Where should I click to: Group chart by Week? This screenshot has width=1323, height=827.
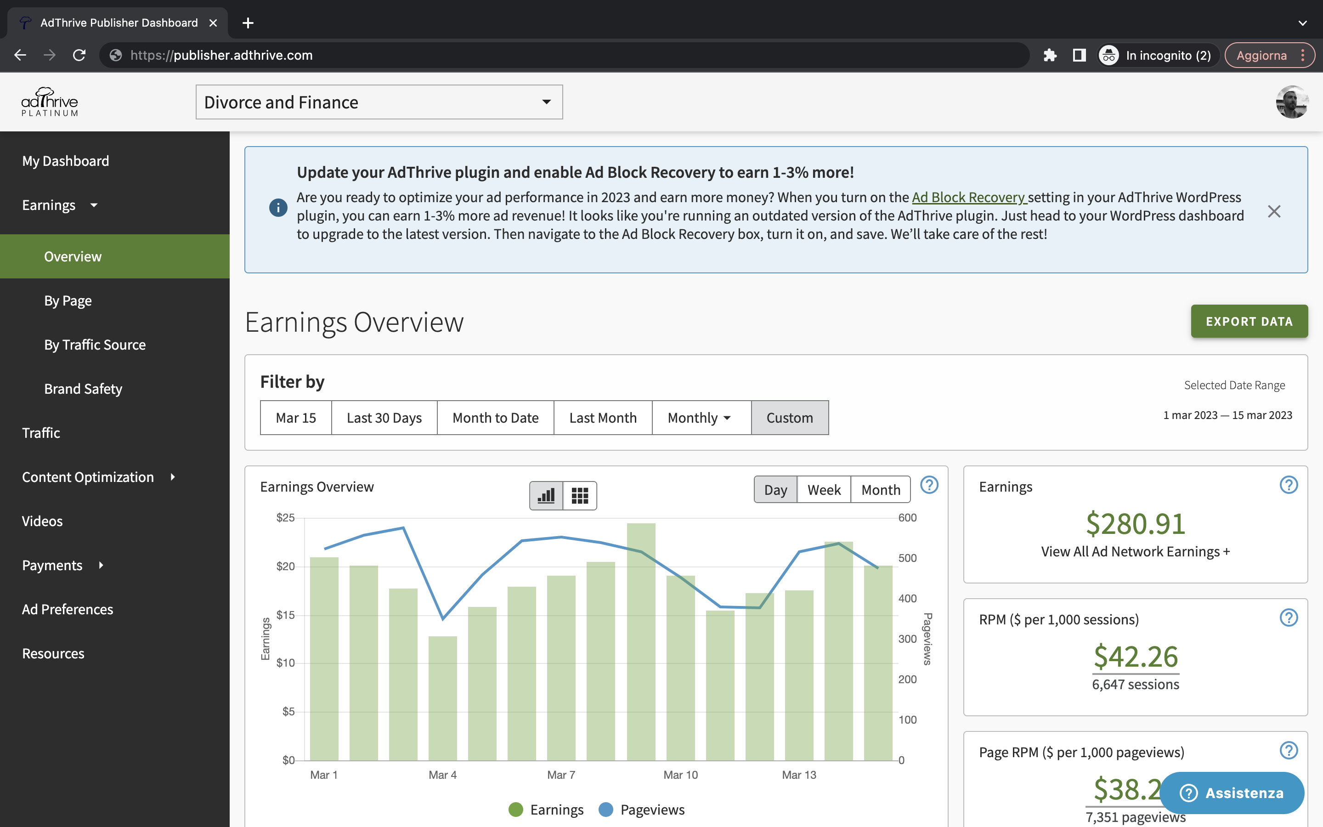pyautogui.click(x=824, y=489)
